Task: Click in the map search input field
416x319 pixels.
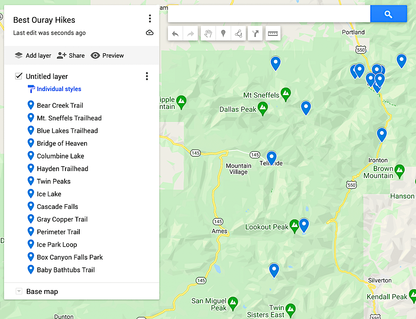Action: [269, 14]
